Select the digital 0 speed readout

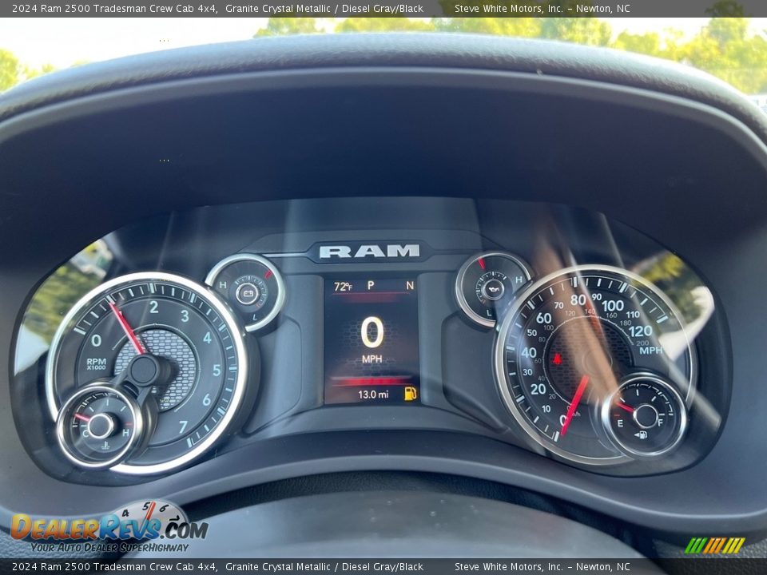pos(372,332)
